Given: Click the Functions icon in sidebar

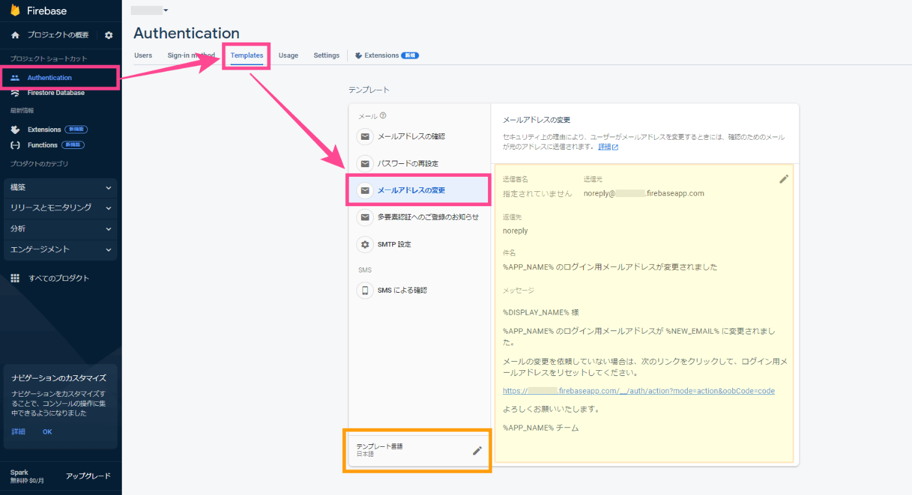Looking at the screenshot, I should 16,145.
